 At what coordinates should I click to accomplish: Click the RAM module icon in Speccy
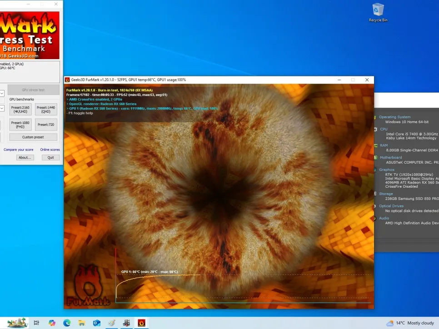[x=375, y=145]
